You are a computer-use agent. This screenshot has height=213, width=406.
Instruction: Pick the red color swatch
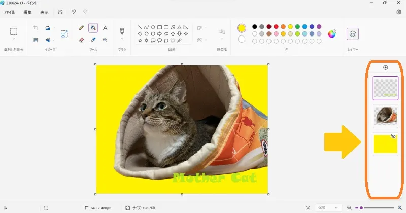276,26
